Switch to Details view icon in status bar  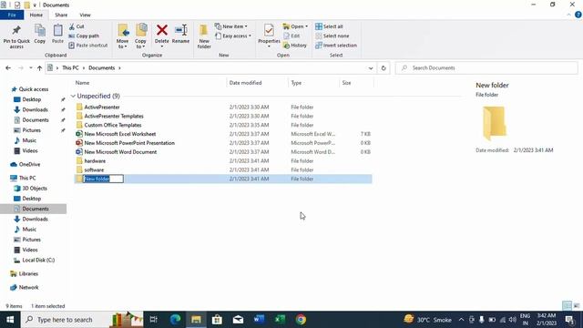[x=567, y=306]
